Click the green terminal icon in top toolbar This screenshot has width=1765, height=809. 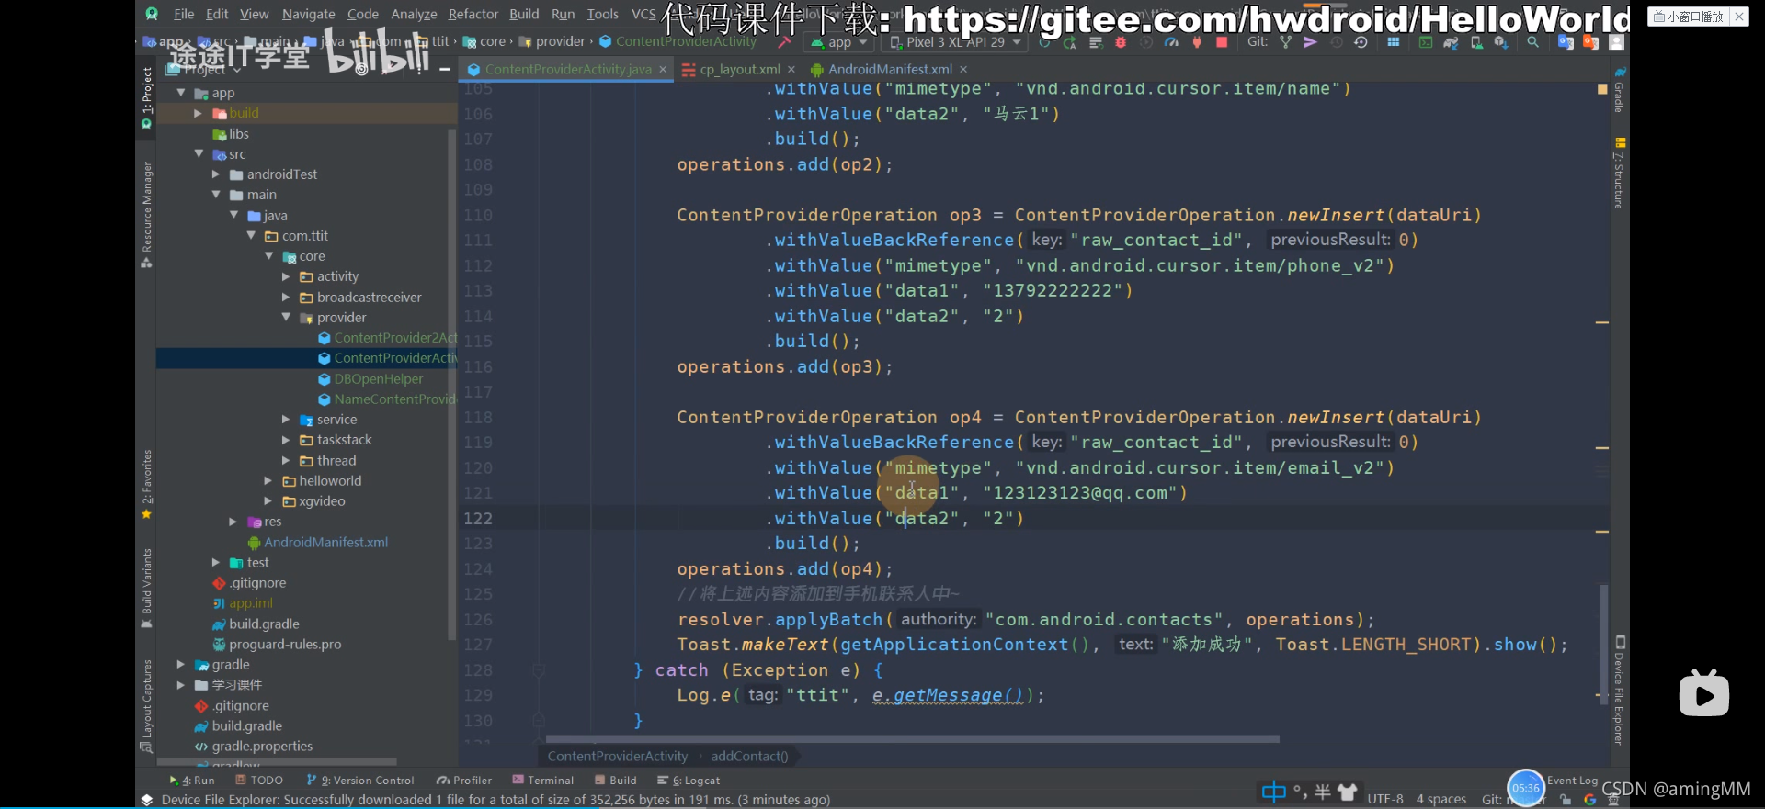tap(1426, 42)
